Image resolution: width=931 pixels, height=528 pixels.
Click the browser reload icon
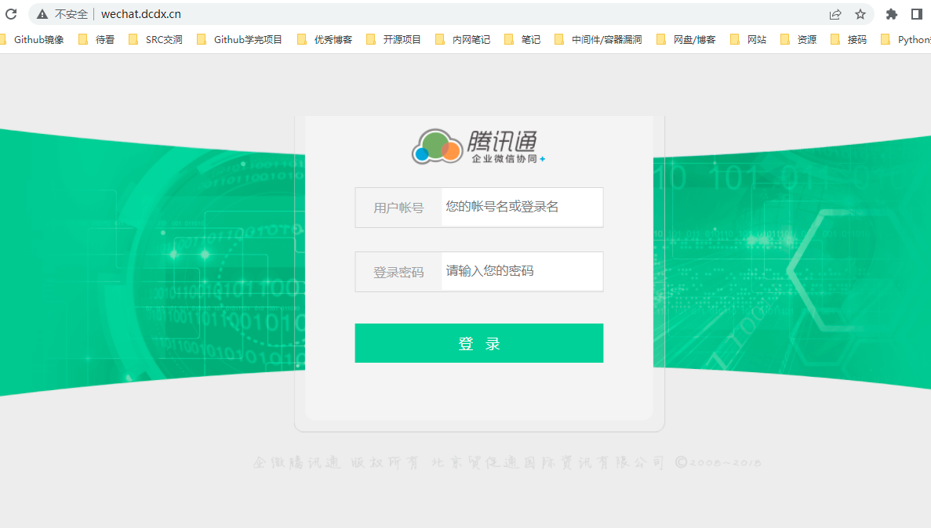(11, 14)
